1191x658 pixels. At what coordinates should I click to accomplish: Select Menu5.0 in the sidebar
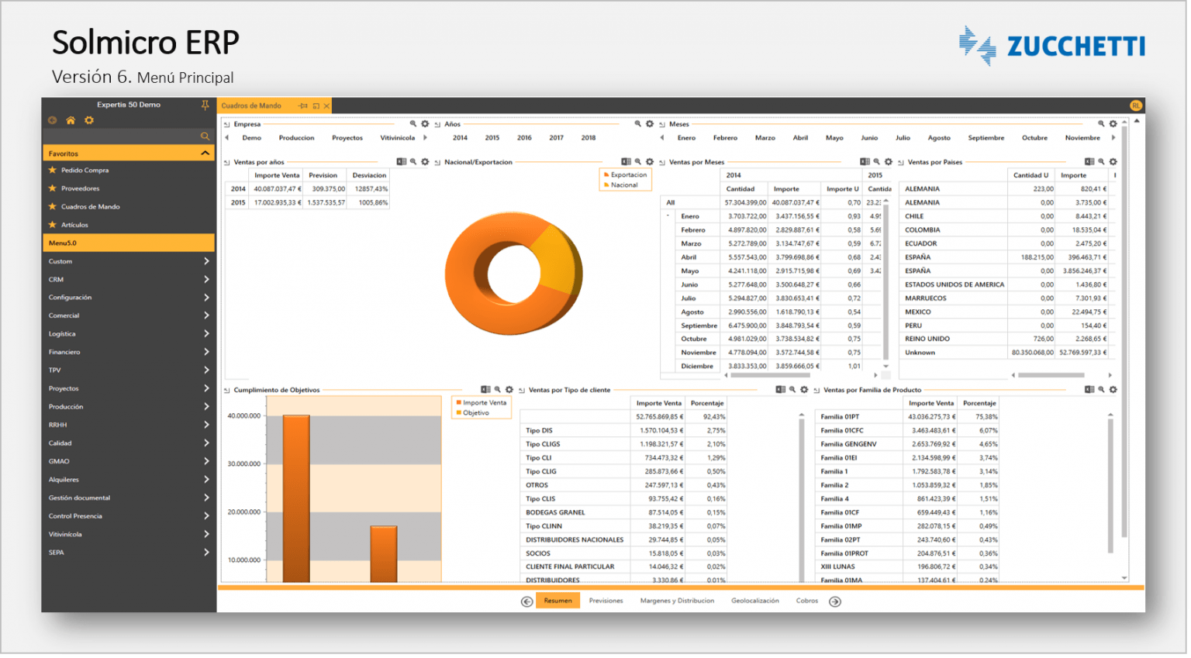coord(129,244)
